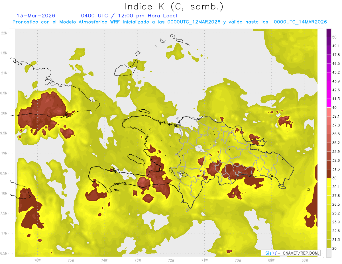Click the color bar value '31.3'
The image size is (342, 264).
pos(336,169)
